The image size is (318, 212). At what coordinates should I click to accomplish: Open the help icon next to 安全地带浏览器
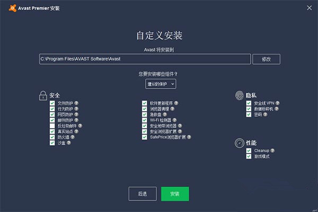180,126
